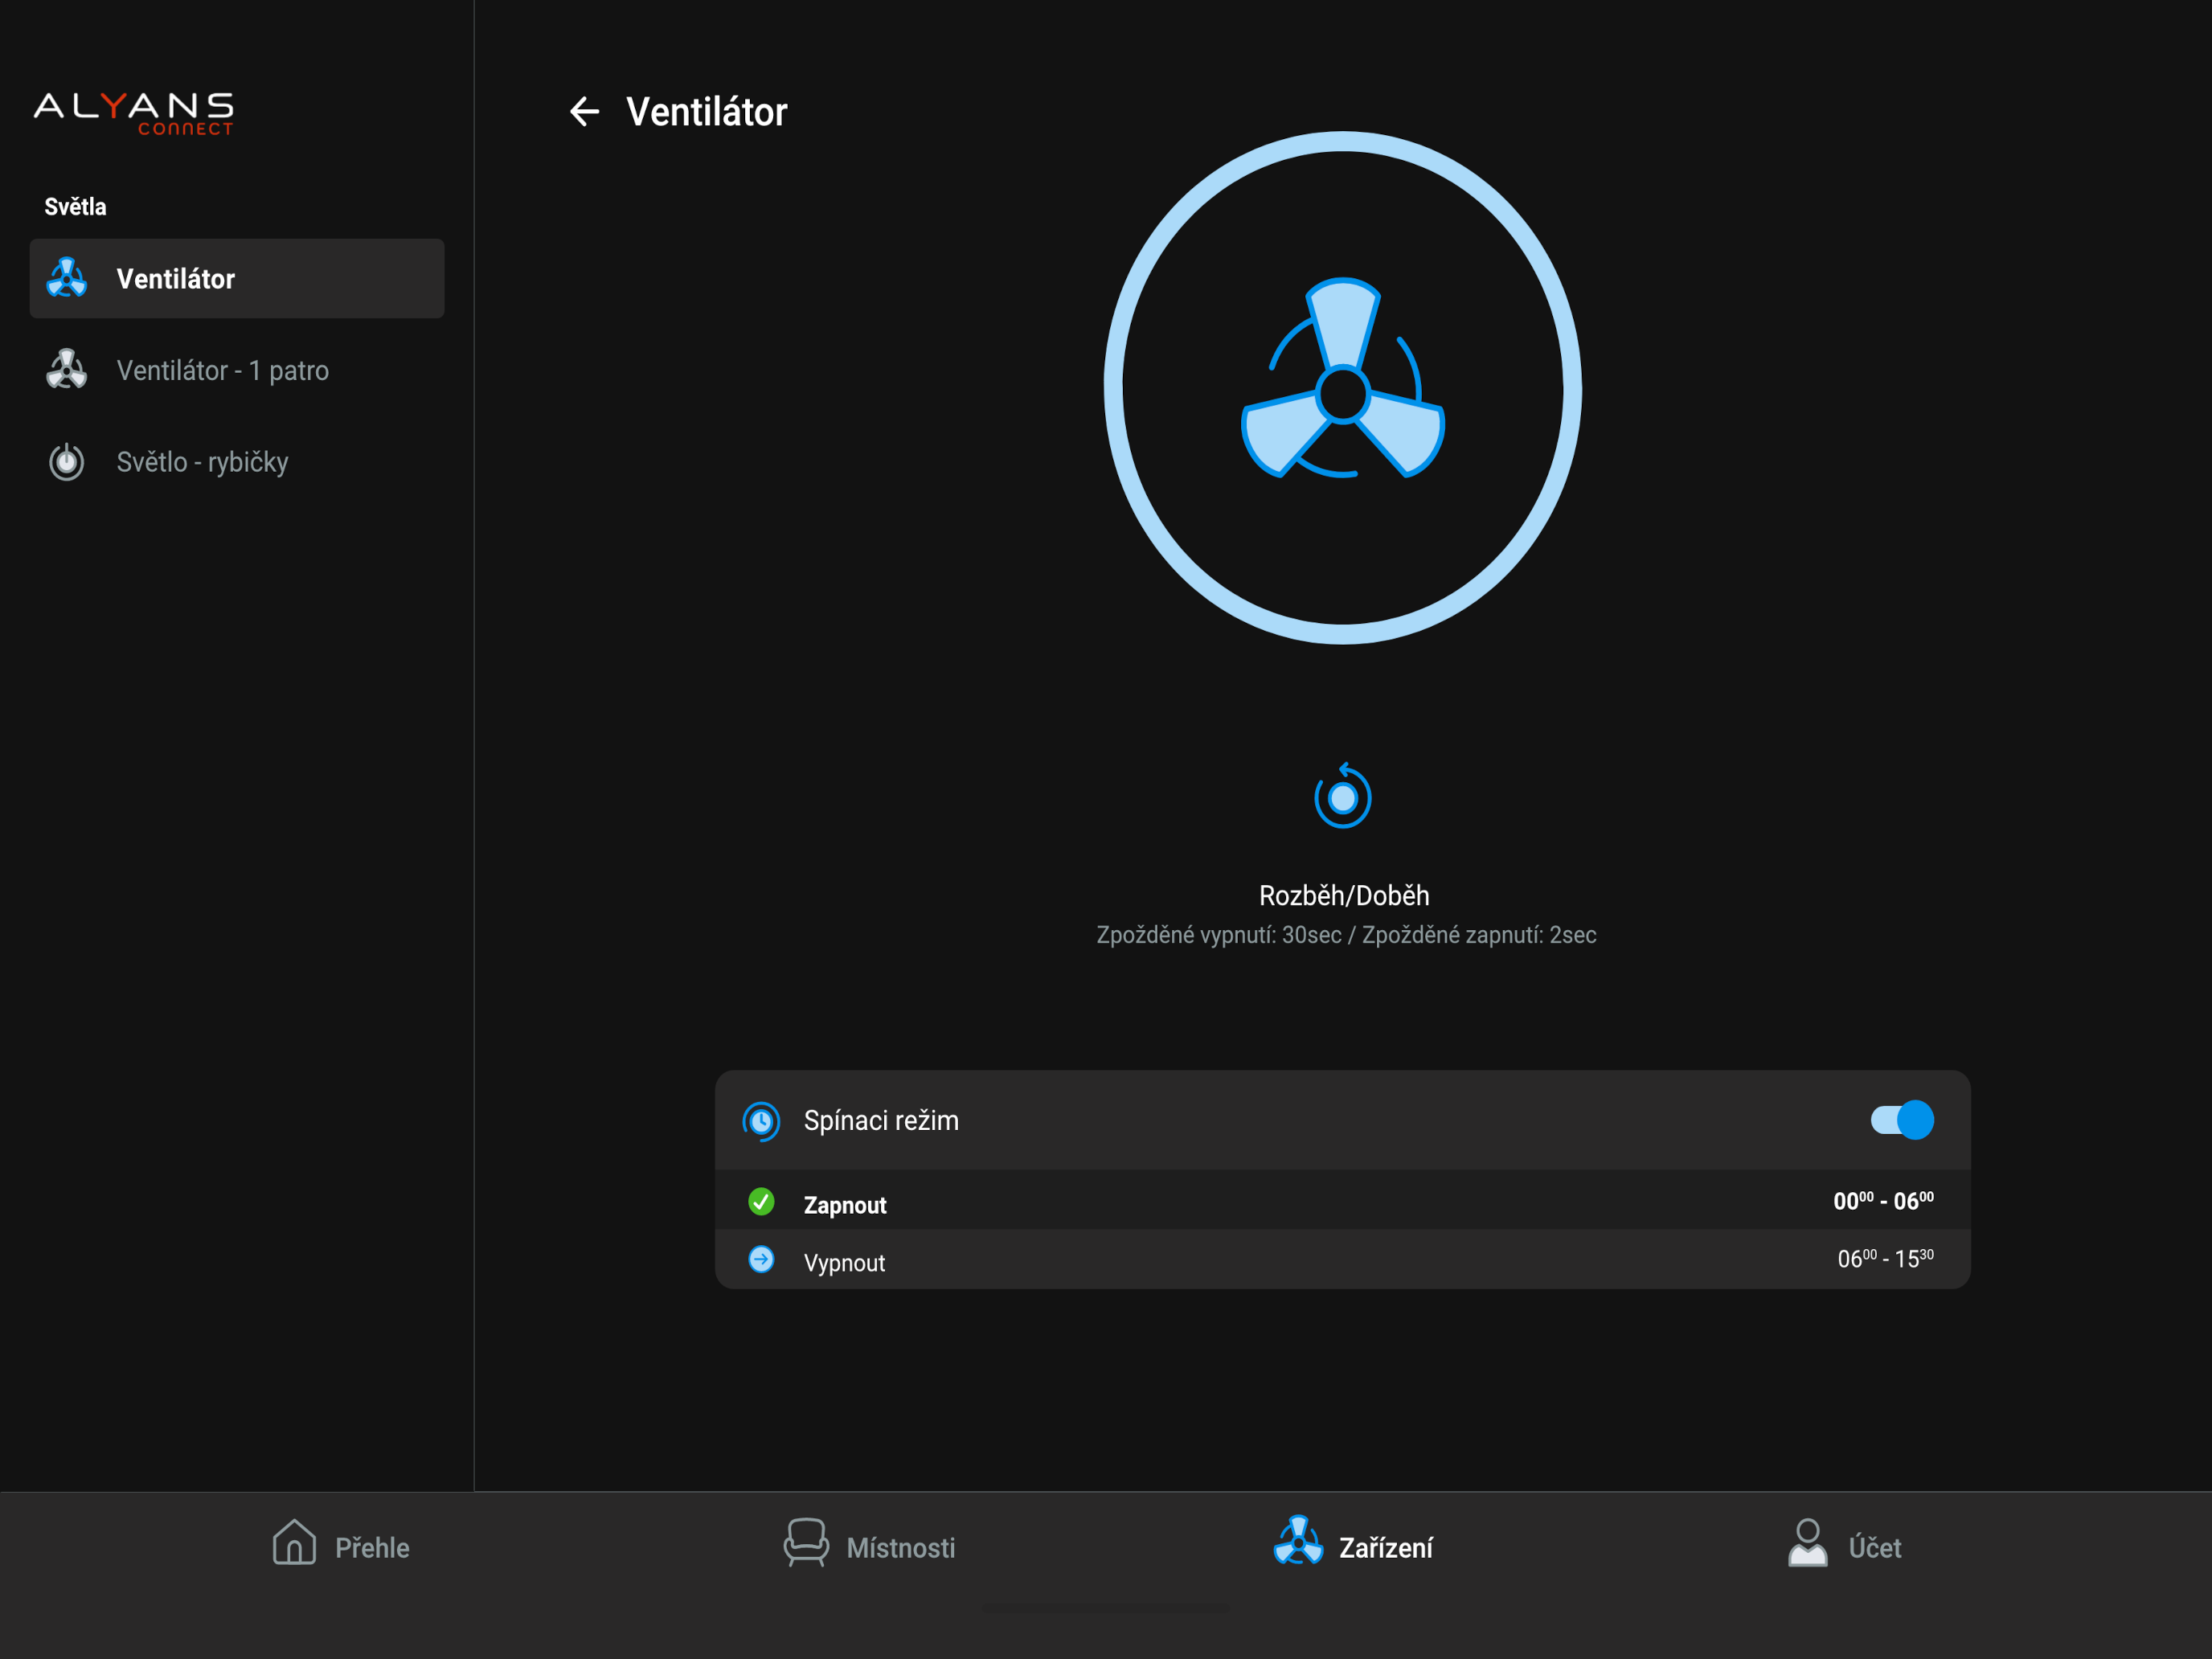This screenshot has height=1659, width=2212.
Task: Tap the large fan power circle
Action: click(1342, 388)
